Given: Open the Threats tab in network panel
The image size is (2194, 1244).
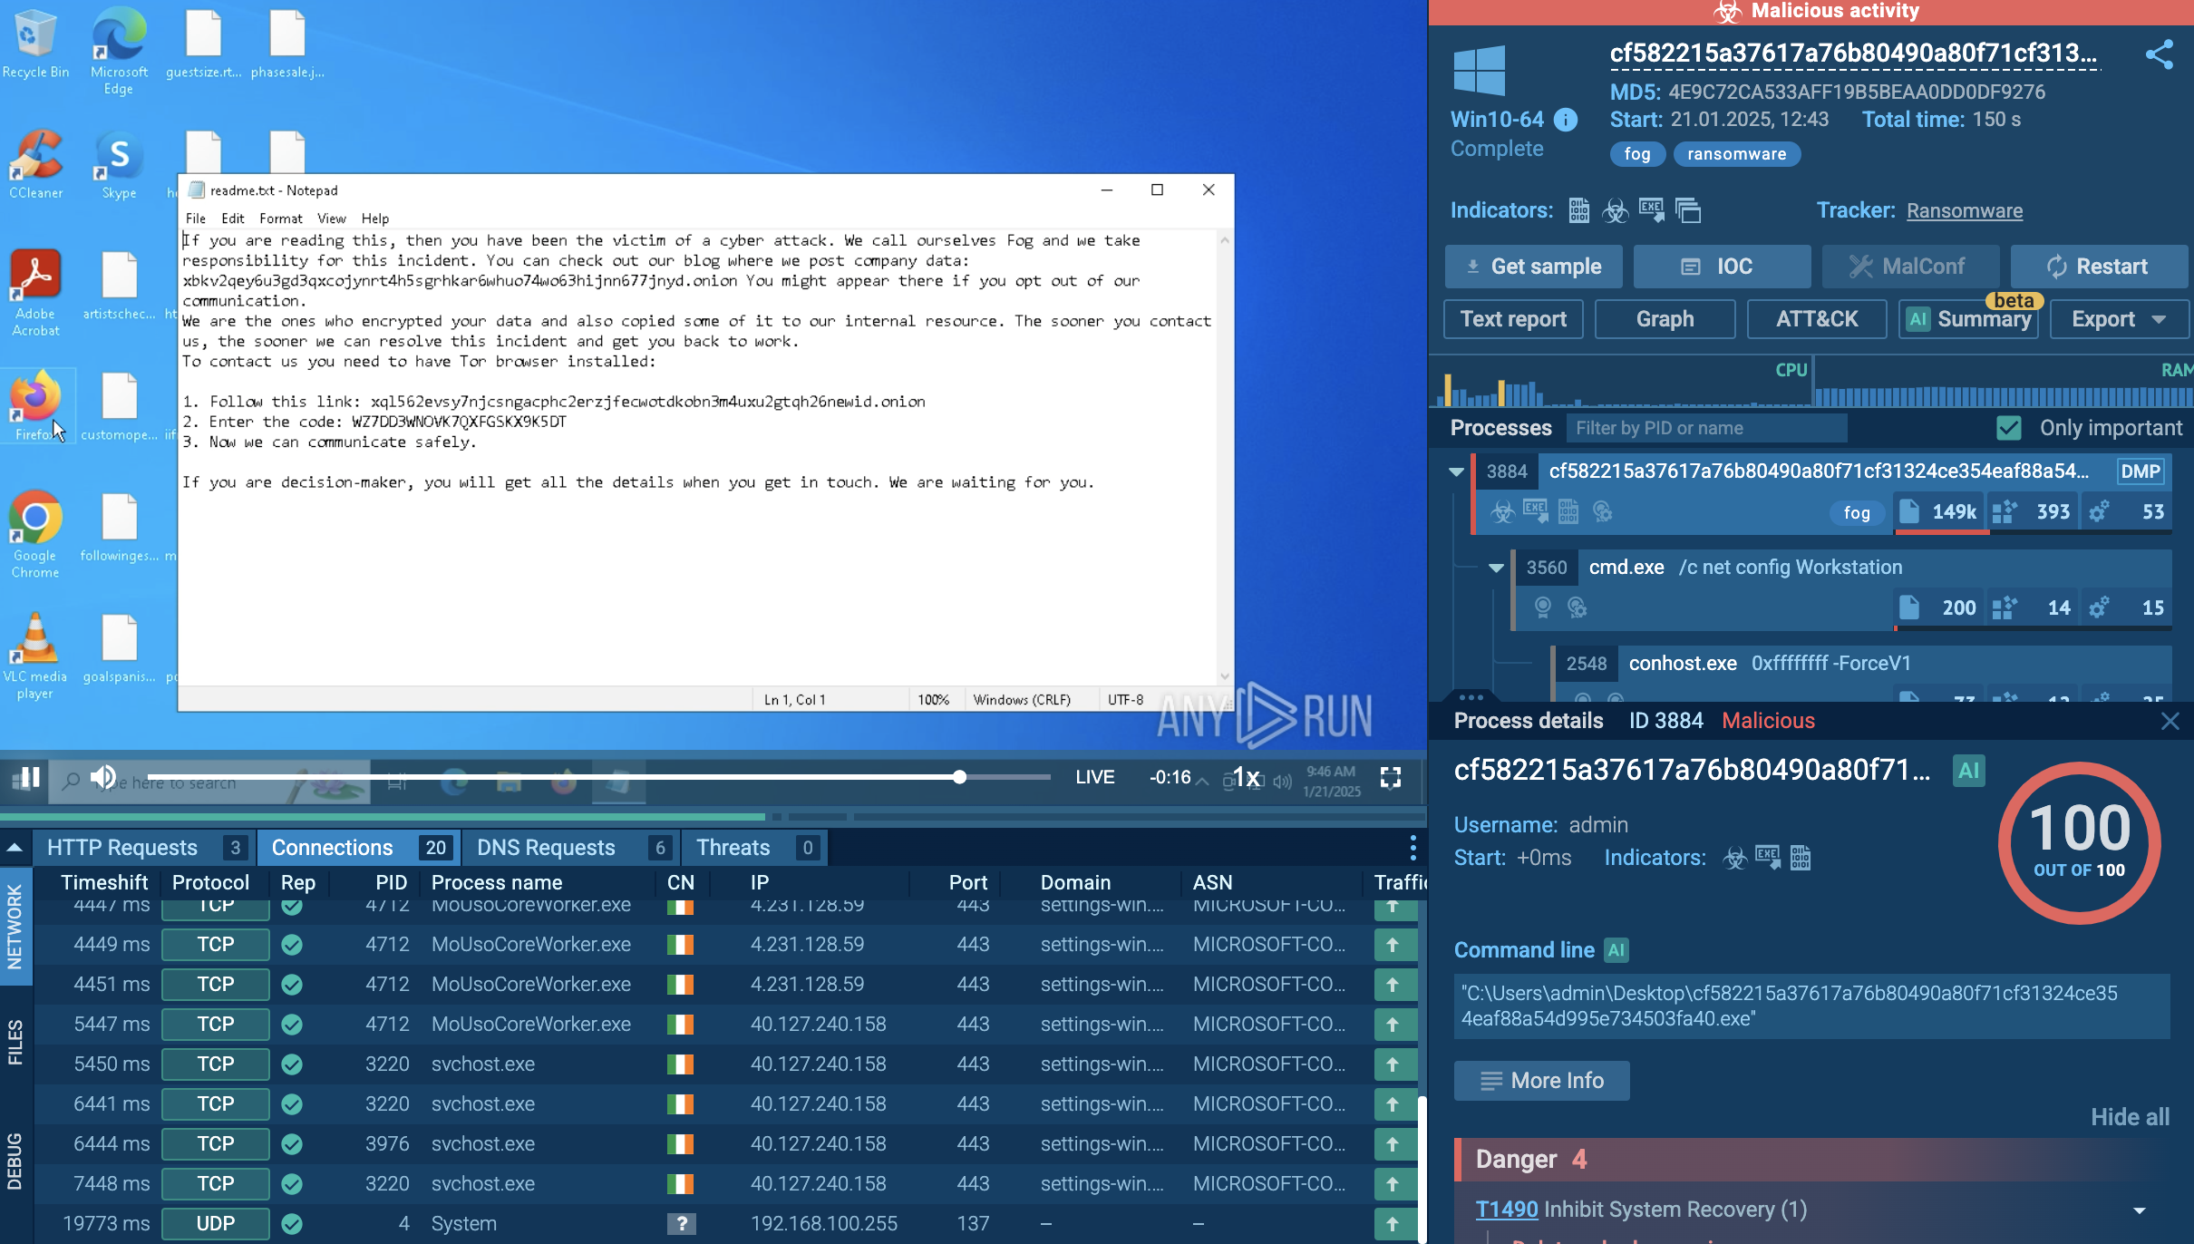Looking at the screenshot, I should (x=733, y=846).
